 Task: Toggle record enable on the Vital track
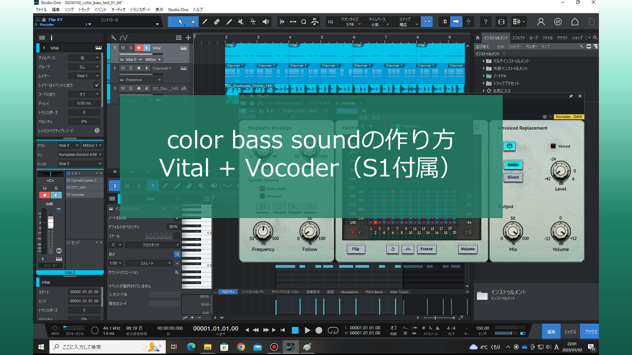(139, 48)
